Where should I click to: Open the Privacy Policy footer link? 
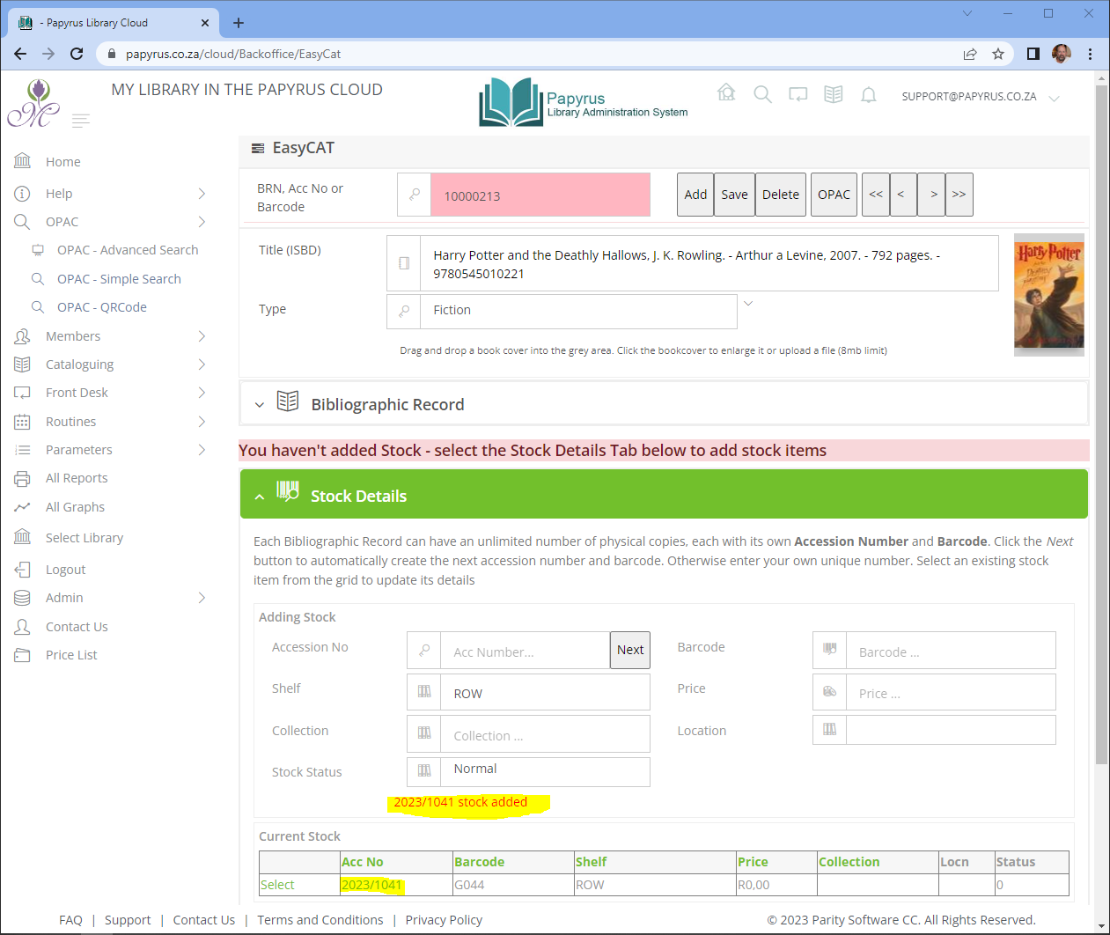point(444,920)
